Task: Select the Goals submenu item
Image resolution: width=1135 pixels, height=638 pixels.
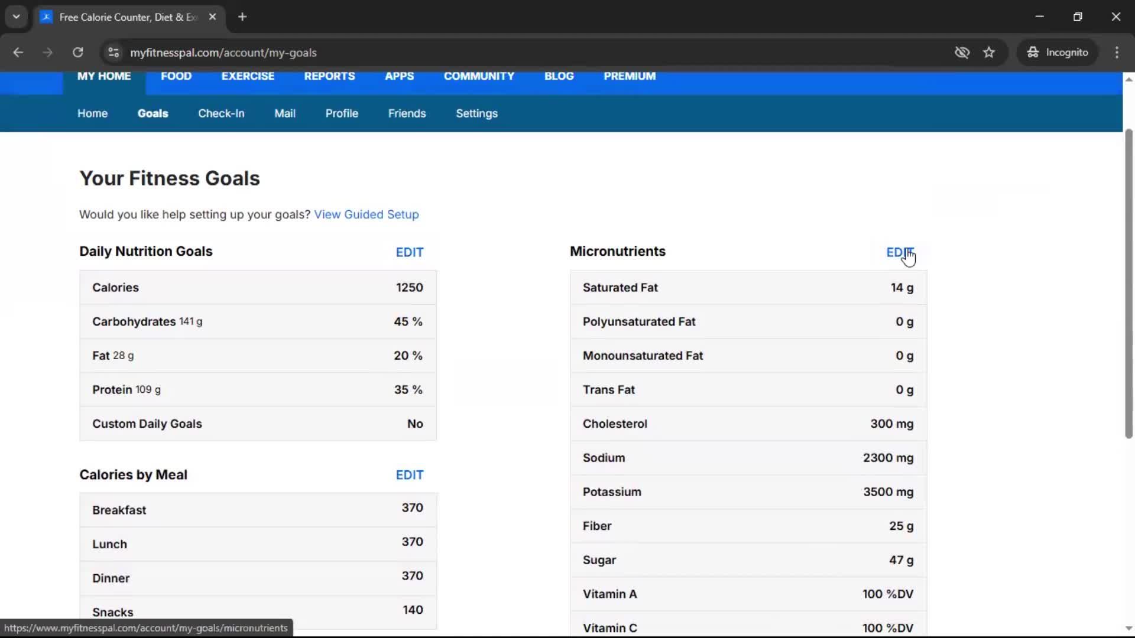Action: (x=153, y=113)
